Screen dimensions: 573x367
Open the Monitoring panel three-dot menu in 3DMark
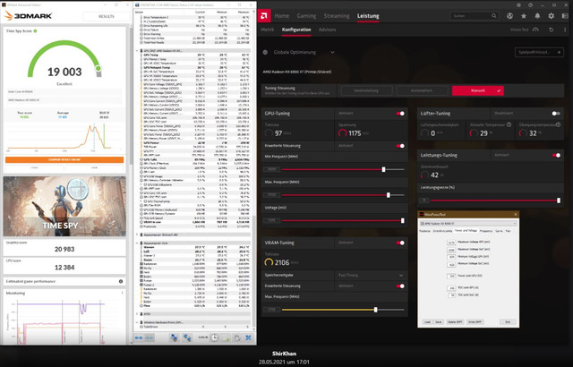122,293
